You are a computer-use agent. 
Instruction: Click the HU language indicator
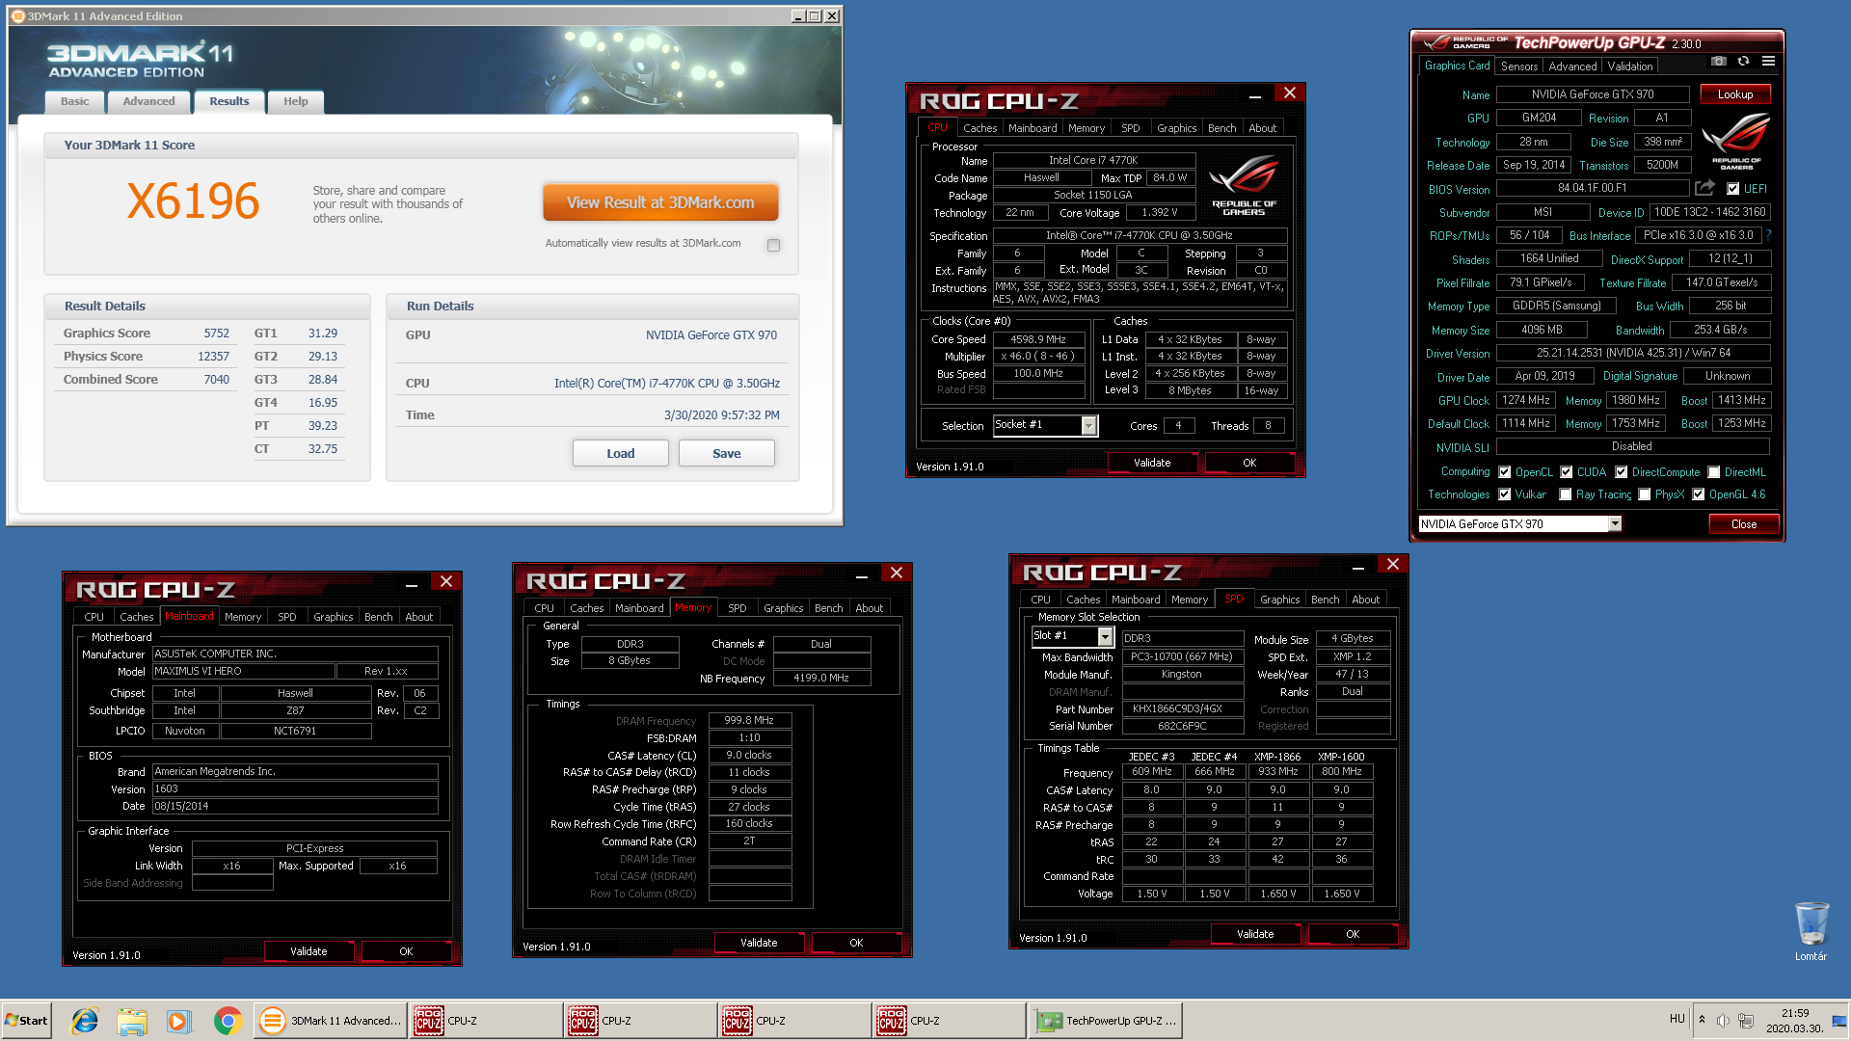coord(1677,1019)
